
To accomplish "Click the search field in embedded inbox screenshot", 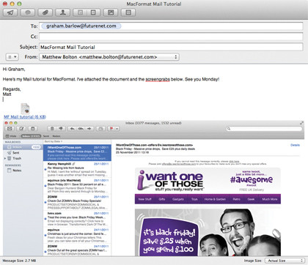I will 264,129.
